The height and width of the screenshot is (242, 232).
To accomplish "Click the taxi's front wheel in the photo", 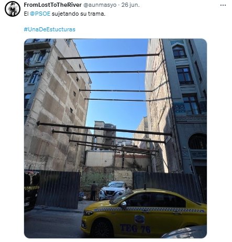I will pyautogui.click(x=102, y=229).
